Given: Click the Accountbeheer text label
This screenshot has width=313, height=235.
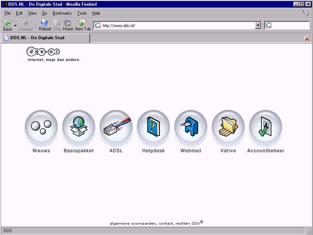Looking at the screenshot, I should coord(266,151).
